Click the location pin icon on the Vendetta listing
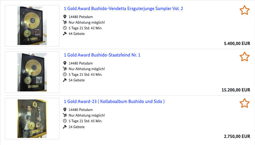This screenshot has height=145, width=255. pyautogui.click(x=65, y=17)
